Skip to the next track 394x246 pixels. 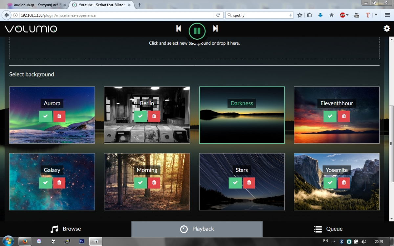pyautogui.click(x=215, y=29)
